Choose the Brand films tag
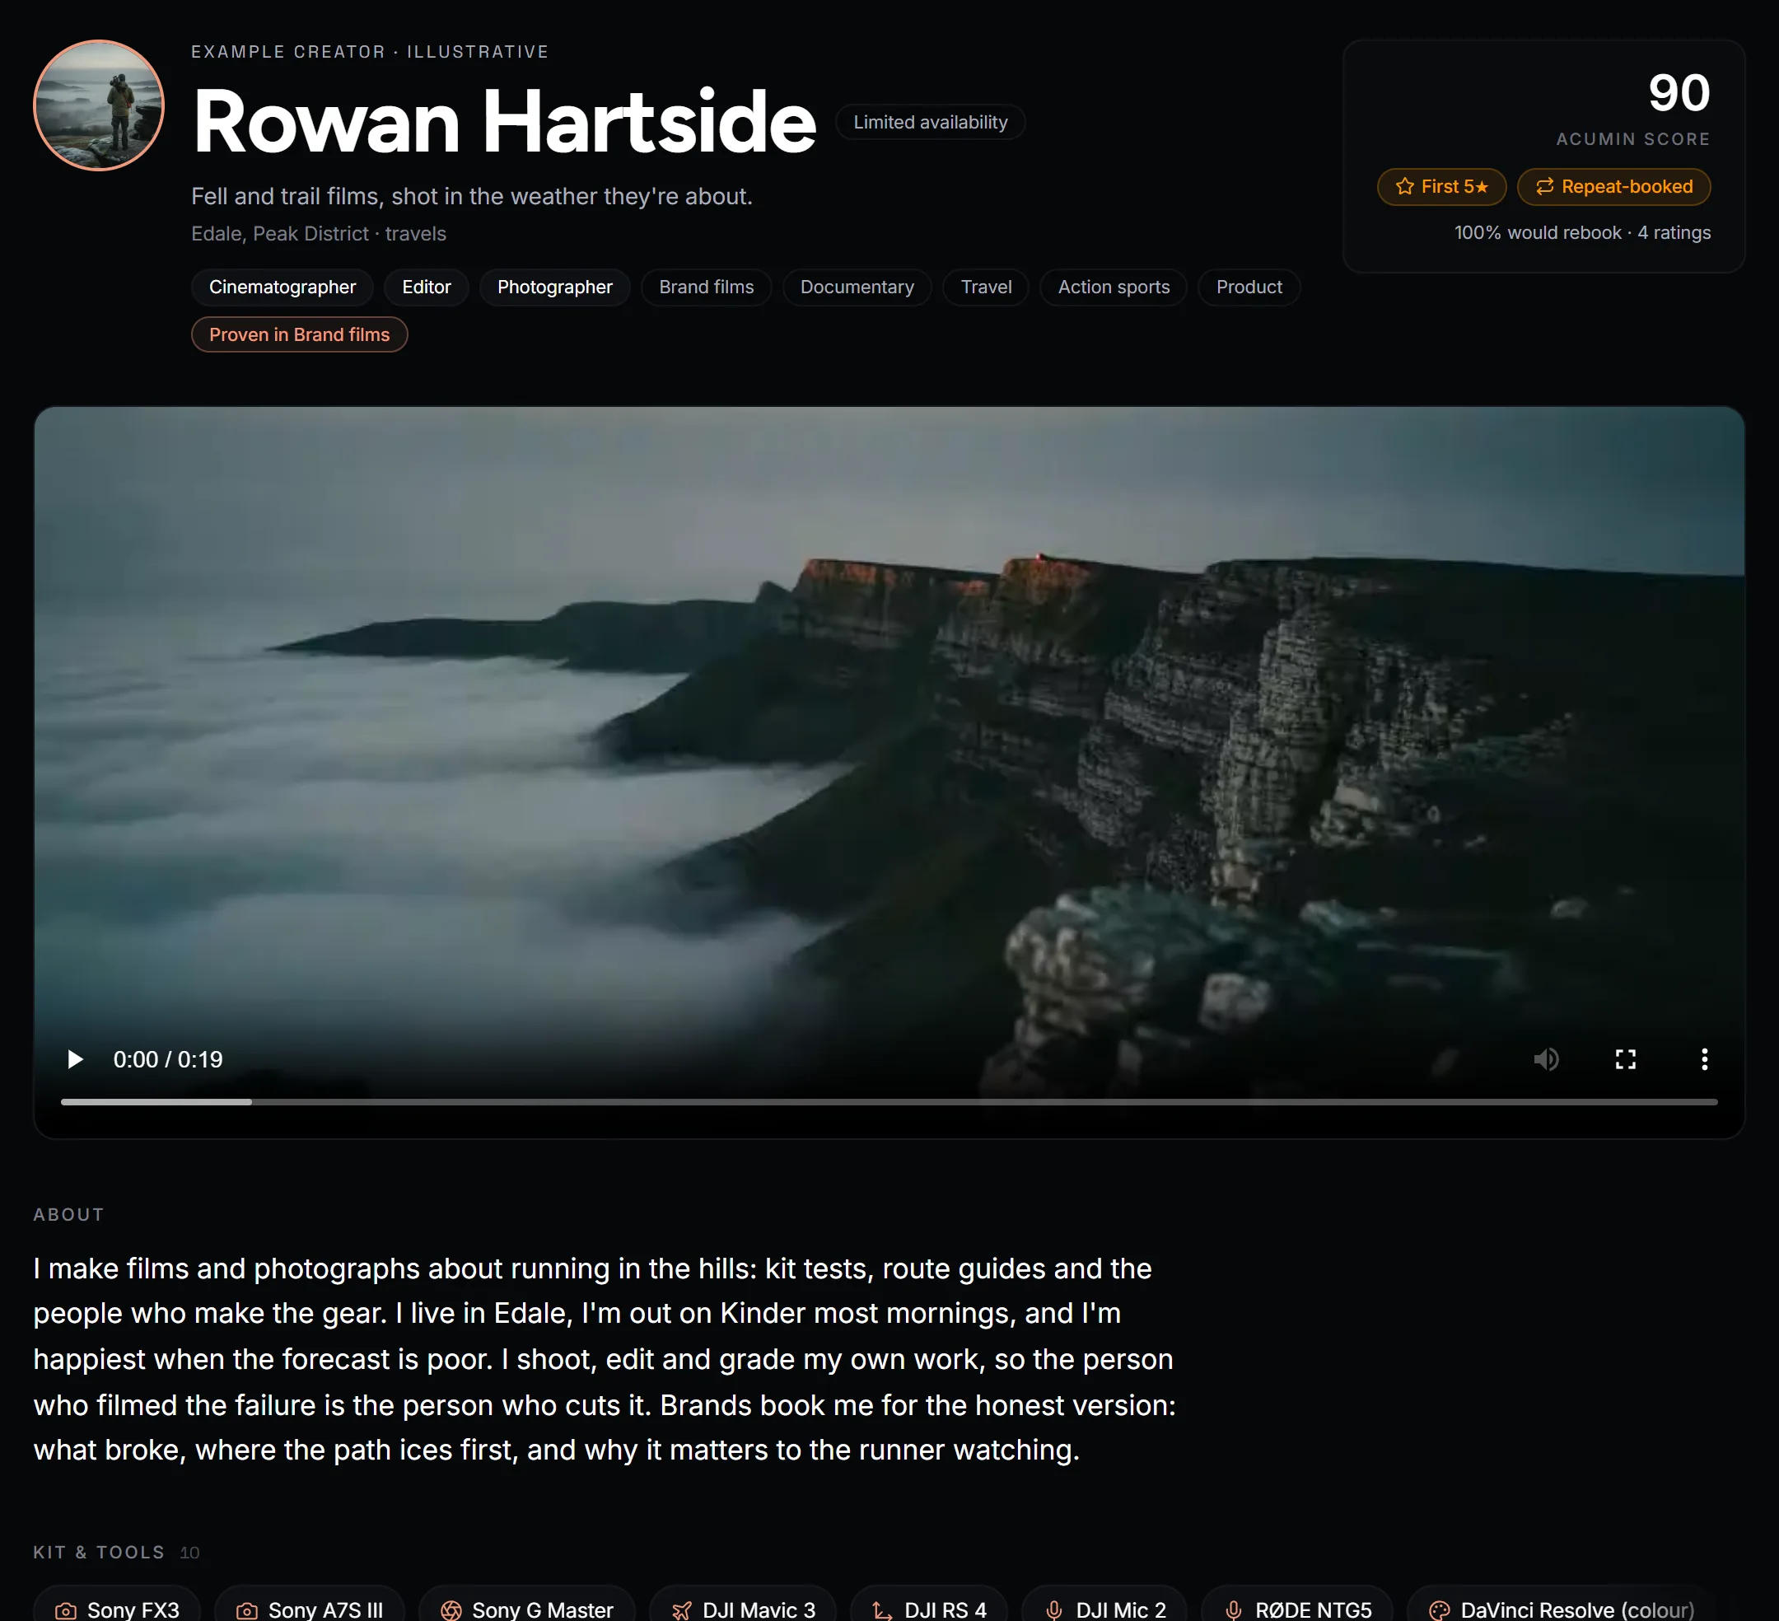Viewport: 1779px width, 1621px height. tap(706, 287)
